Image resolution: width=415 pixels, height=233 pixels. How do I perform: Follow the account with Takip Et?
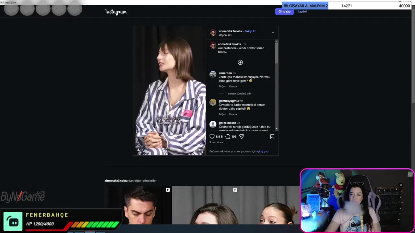250,31
